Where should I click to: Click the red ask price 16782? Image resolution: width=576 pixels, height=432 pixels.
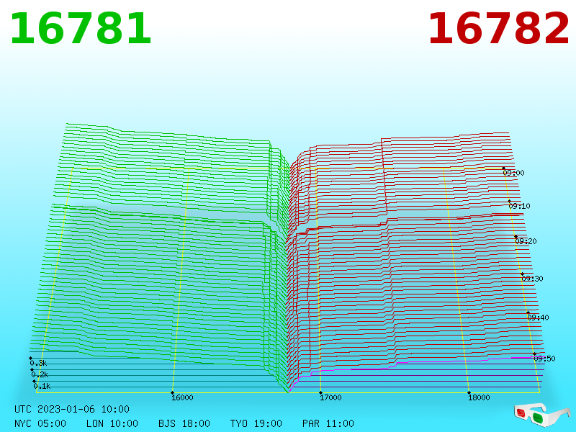[499, 29]
